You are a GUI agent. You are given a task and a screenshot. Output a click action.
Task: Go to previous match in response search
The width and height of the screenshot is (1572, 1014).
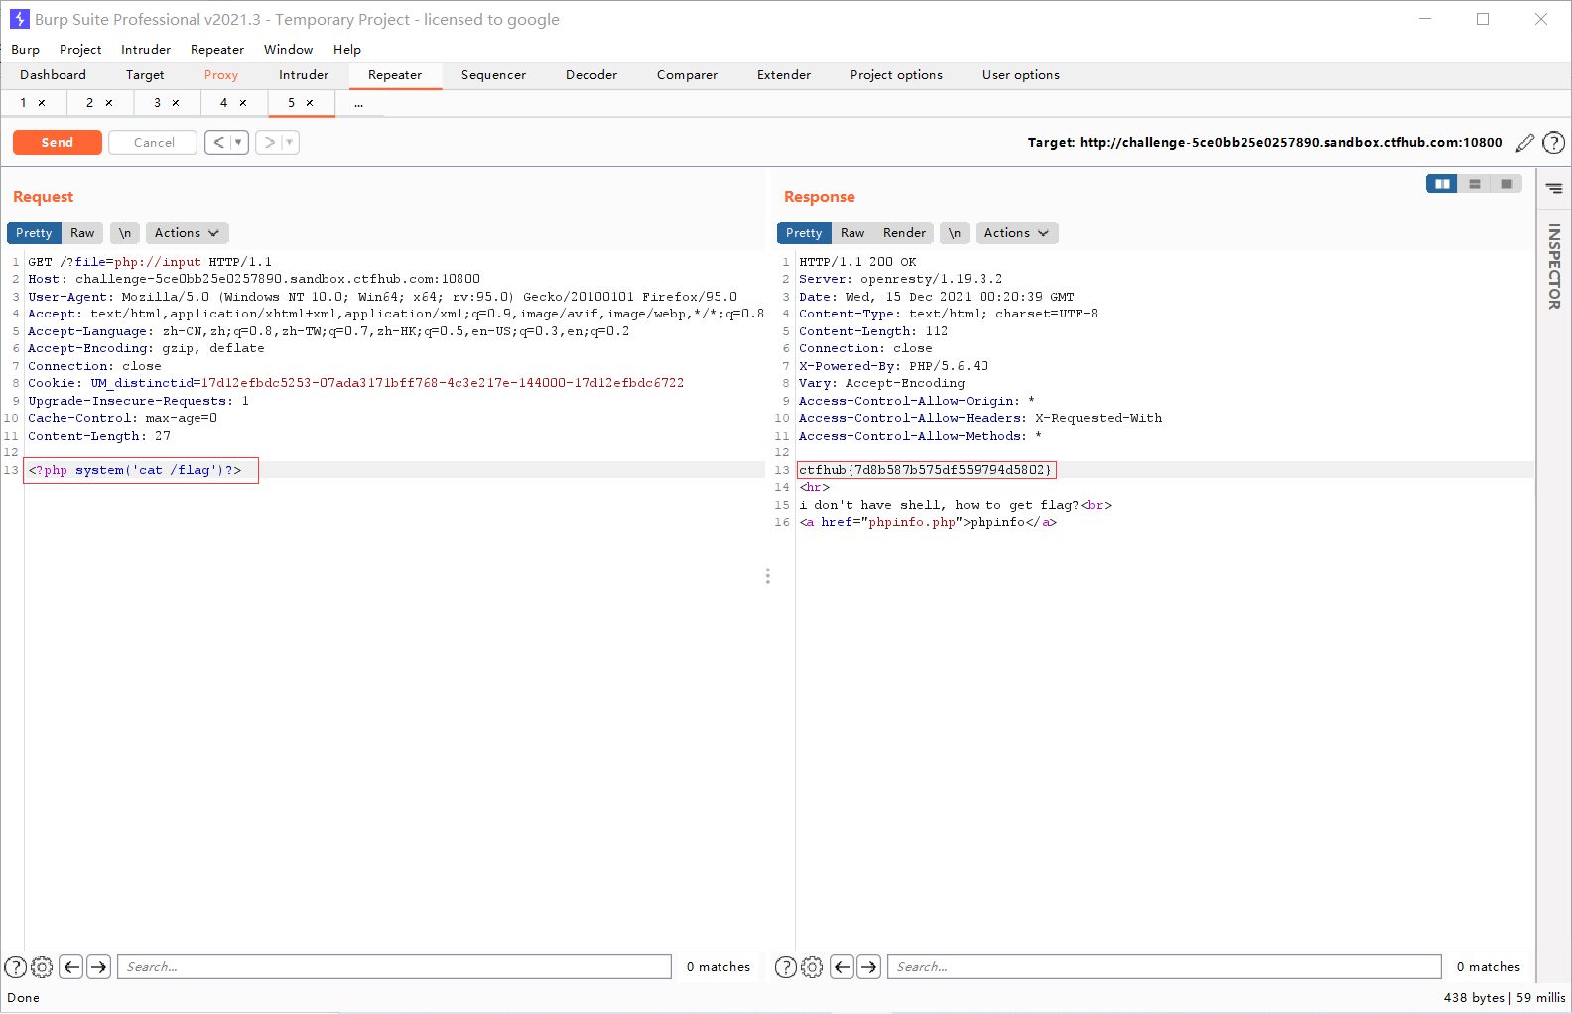[842, 967]
